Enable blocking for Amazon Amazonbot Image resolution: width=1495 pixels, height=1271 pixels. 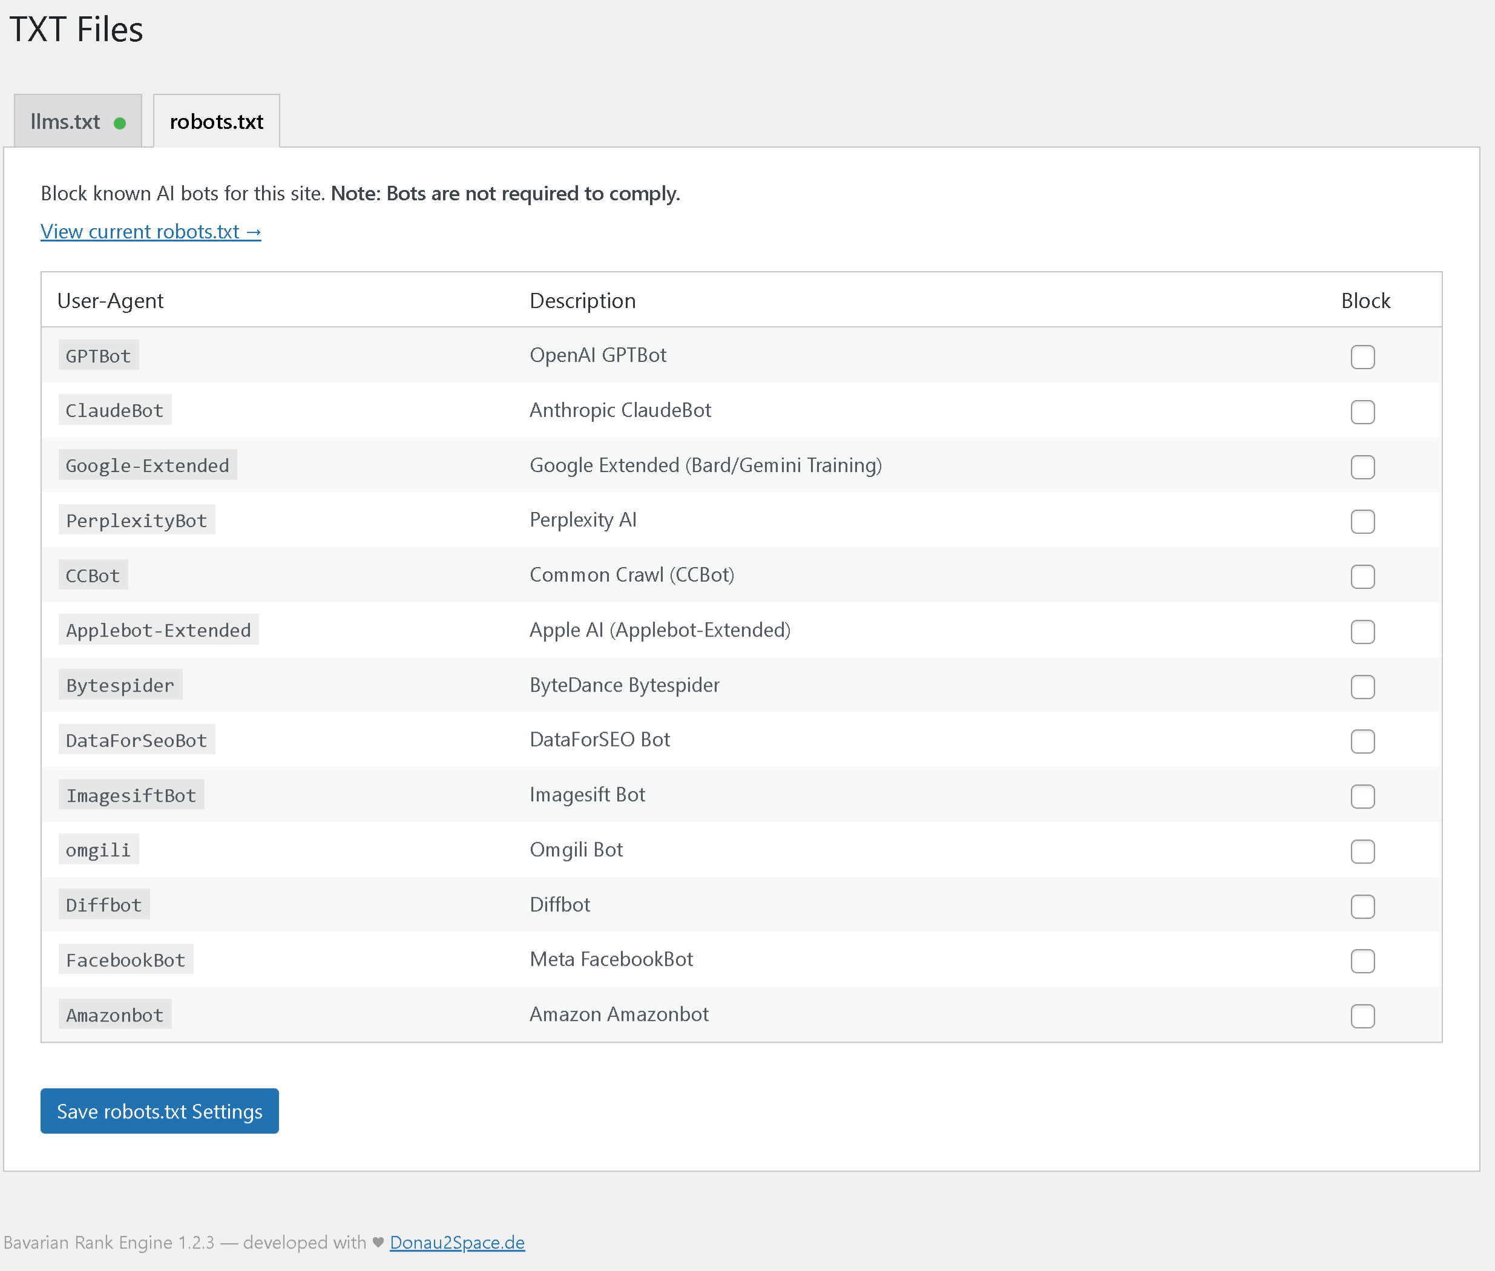click(x=1362, y=1016)
